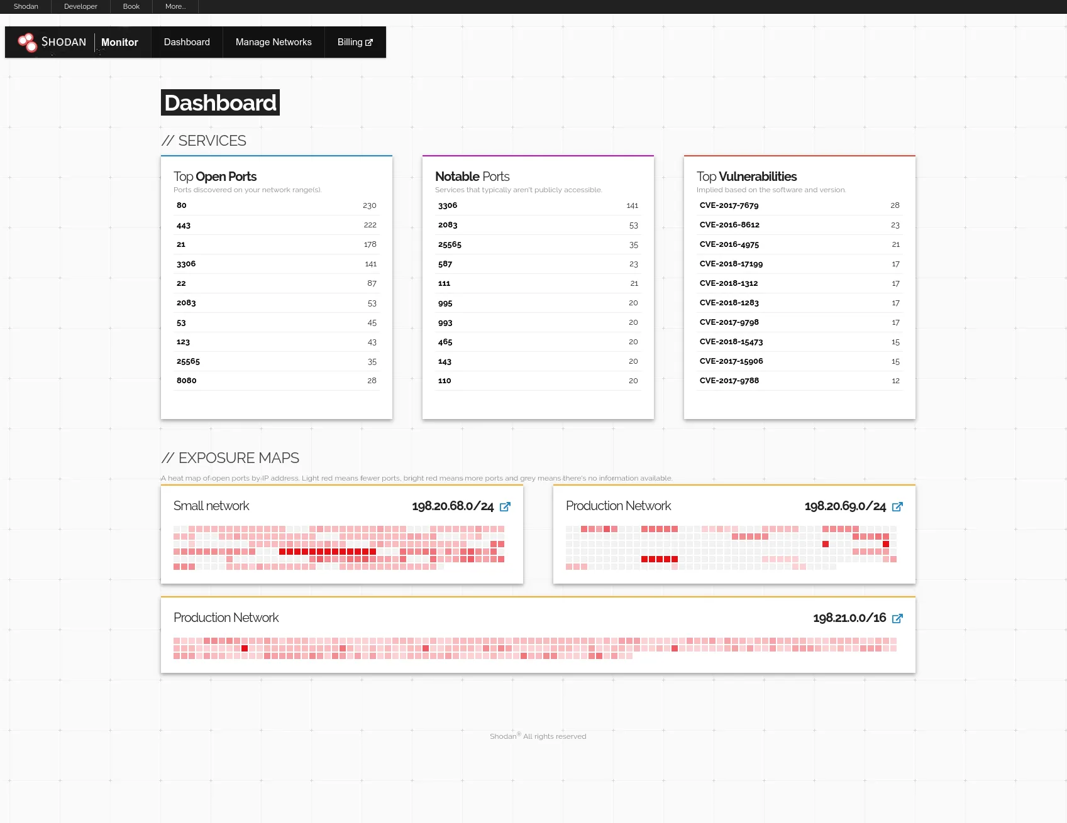Open the Developer menu in the top bar
The width and height of the screenshot is (1067, 823).
[x=80, y=6]
